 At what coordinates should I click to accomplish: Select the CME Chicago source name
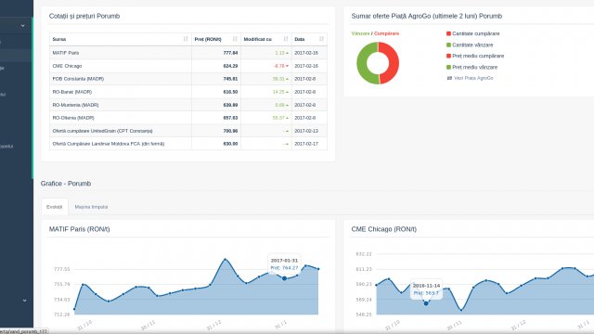tap(67, 66)
